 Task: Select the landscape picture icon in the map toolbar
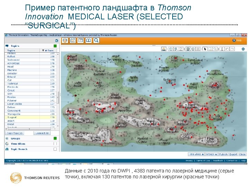164,49
